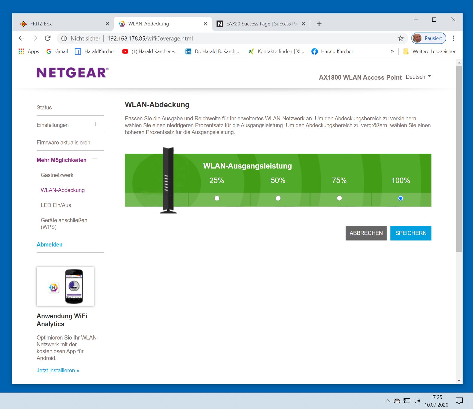Image resolution: width=473 pixels, height=409 pixels.
Task: Click the NETGEAR logo
Action: (72, 73)
